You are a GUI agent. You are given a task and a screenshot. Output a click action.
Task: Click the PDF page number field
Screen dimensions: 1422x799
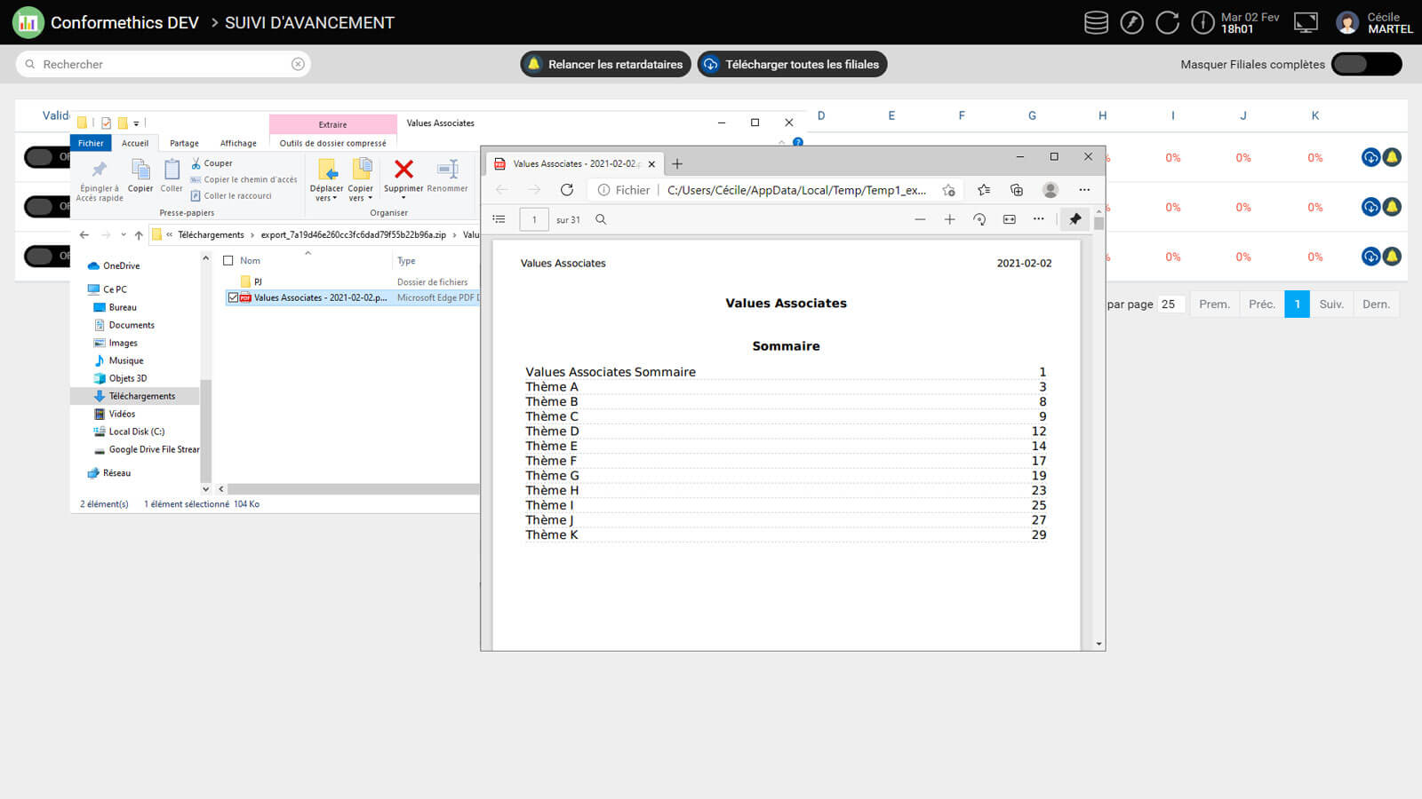(534, 219)
